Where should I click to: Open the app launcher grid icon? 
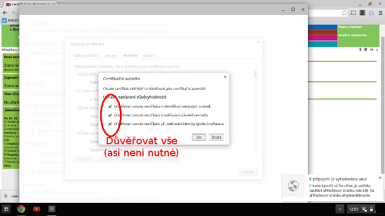coord(7,209)
